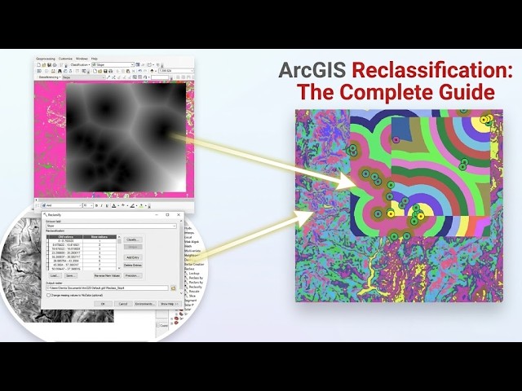Toggle Bold on the Draw toolbar
This screenshot has width=522, height=391.
pos(96,205)
